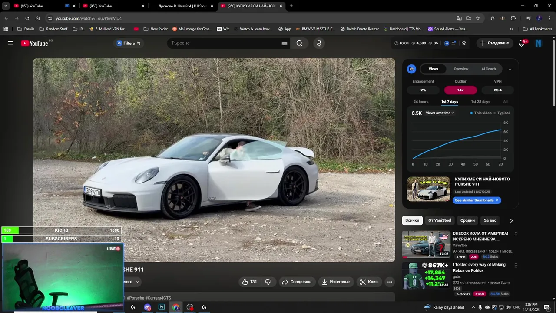This screenshot has width=556, height=313.
Task: Toggle the This video chart legend
Action: 481,113
